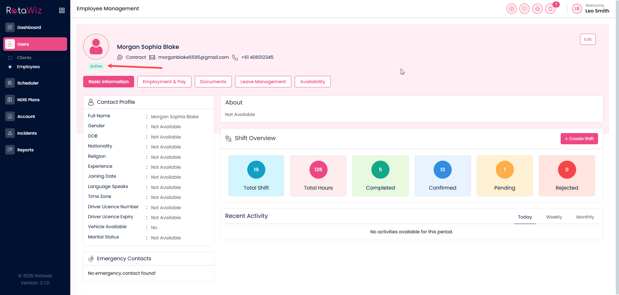Open the Scheduler sidebar icon
Viewport: 619px width, 295px height.
(10, 83)
